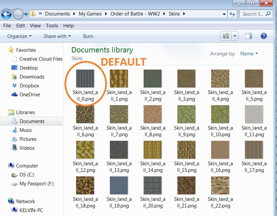
Task: Open Dropbox in Favorites sidebar
Action: (29, 86)
